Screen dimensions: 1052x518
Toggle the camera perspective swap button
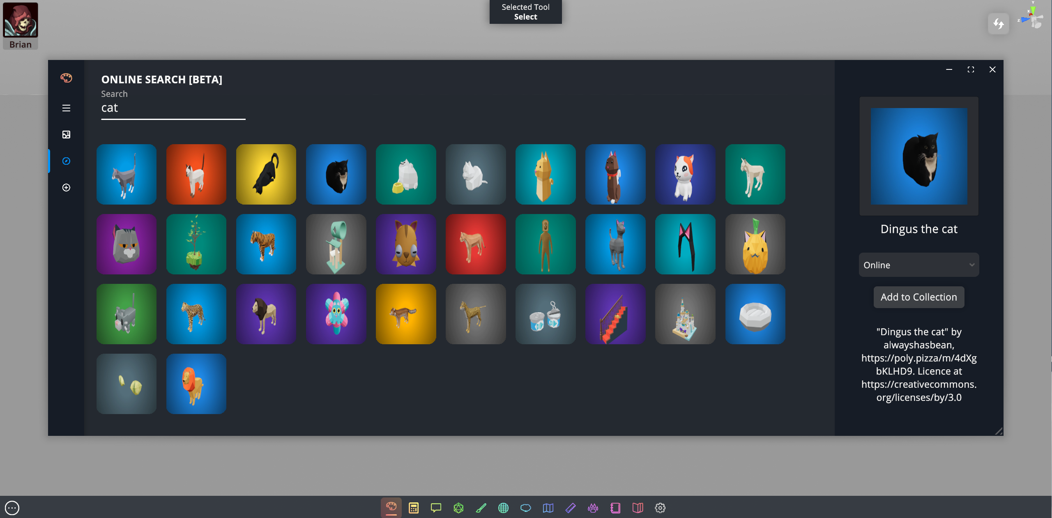coord(998,24)
